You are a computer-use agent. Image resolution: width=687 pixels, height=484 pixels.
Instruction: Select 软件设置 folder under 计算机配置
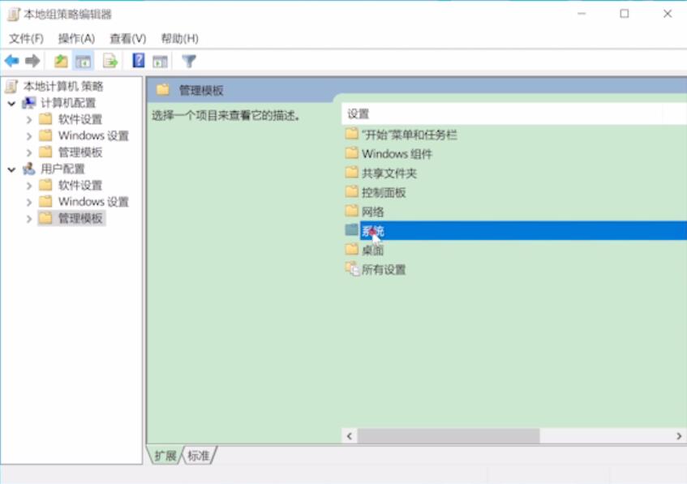point(80,119)
